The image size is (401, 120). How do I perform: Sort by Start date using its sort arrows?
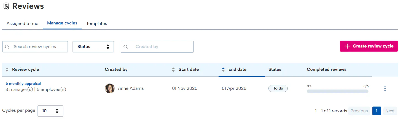173,70
